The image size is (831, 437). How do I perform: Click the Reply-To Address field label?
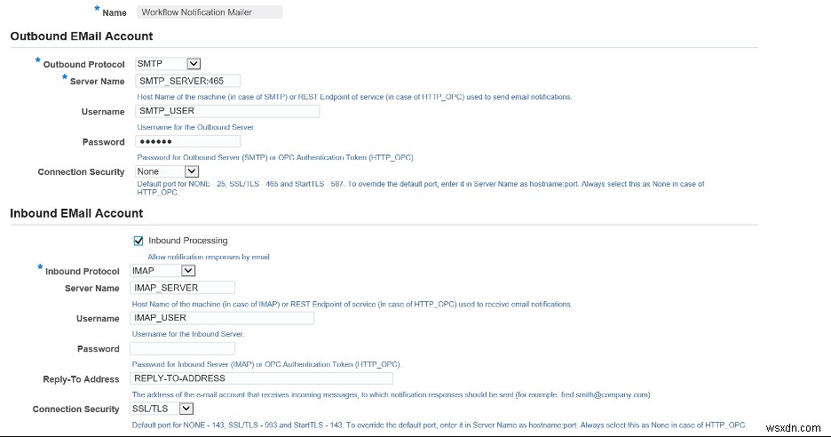[81, 379]
